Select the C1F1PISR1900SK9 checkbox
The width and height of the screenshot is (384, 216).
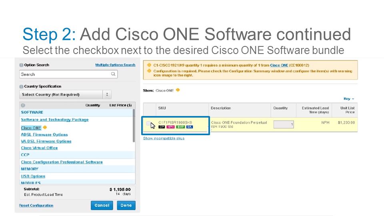click(x=148, y=124)
